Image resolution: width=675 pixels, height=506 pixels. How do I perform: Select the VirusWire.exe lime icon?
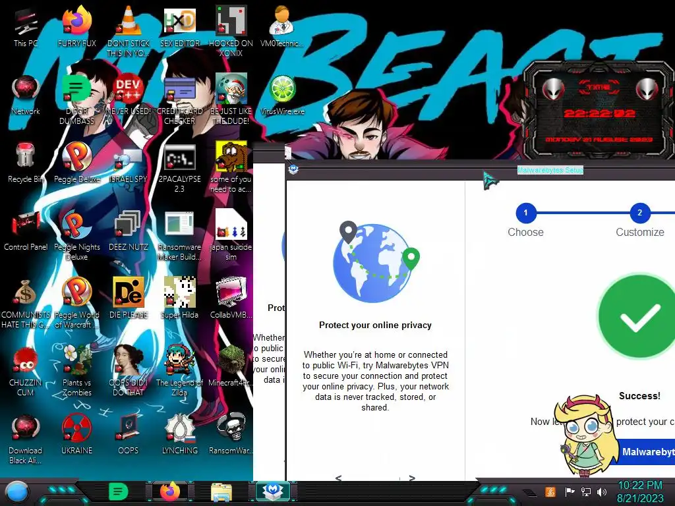[x=282, y=96]
